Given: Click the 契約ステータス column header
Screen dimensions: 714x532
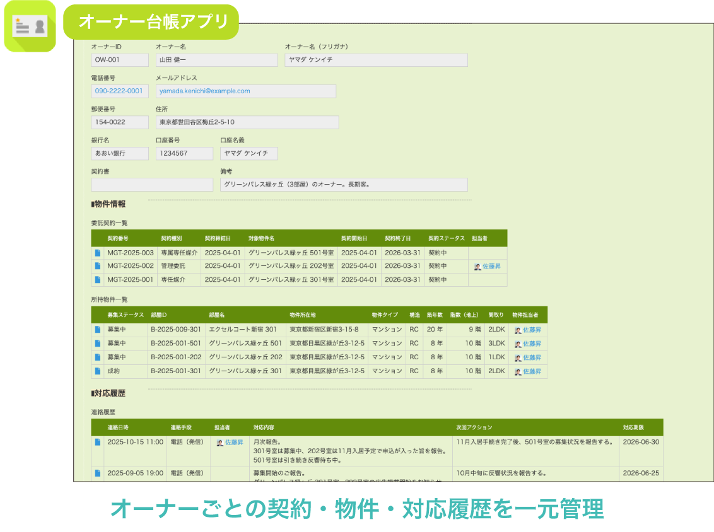Looking at the screenshot, I should [x=447, y=238].
